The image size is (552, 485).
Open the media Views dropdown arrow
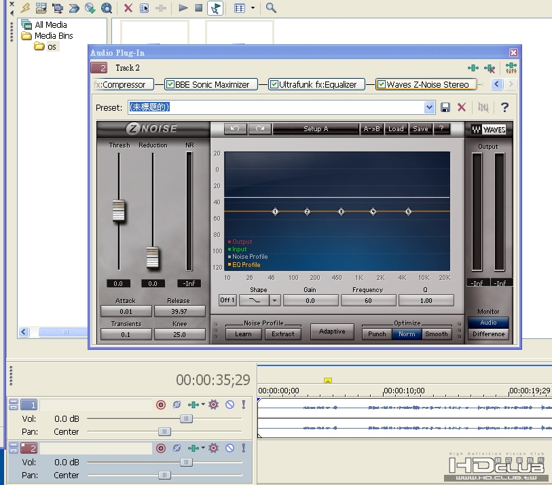pyautogui.click(x=253, y=8)
